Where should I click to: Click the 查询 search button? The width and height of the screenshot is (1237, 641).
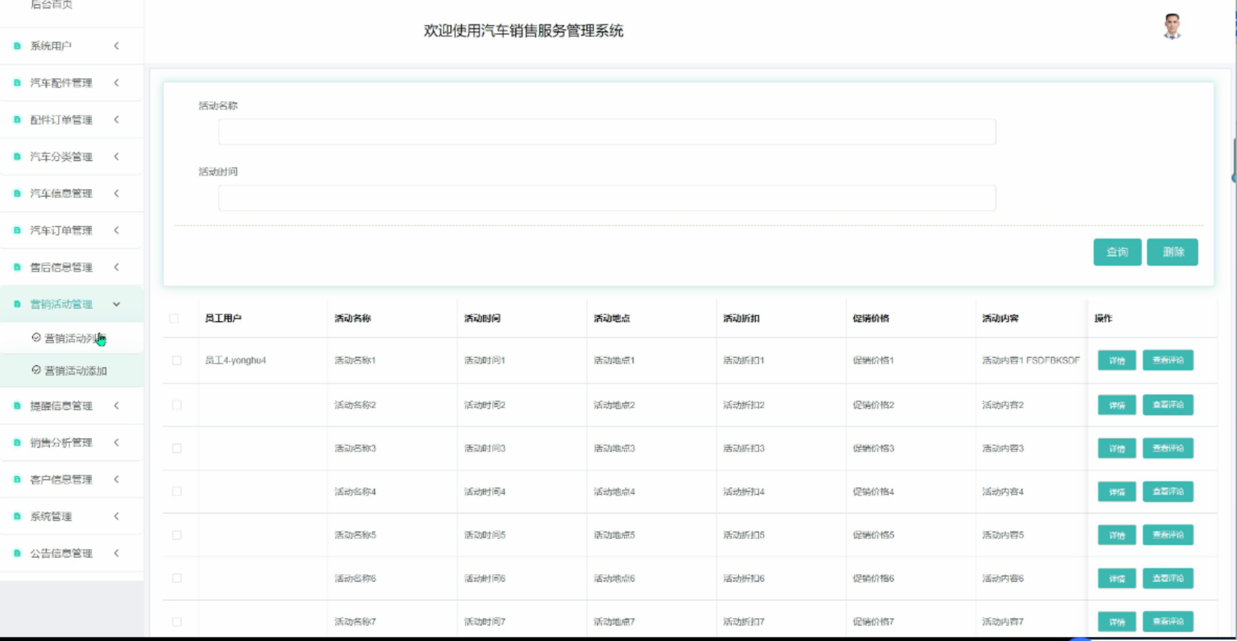coord(1117,252)
